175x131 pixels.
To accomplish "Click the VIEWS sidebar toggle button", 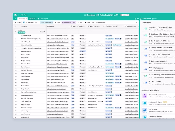I will click(18, 22).
